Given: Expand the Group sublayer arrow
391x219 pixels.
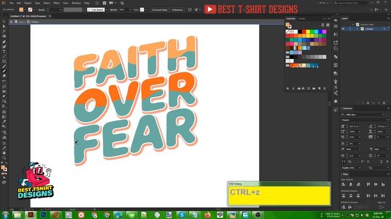Looking at the screenshot, I should (x=357, y=29).
